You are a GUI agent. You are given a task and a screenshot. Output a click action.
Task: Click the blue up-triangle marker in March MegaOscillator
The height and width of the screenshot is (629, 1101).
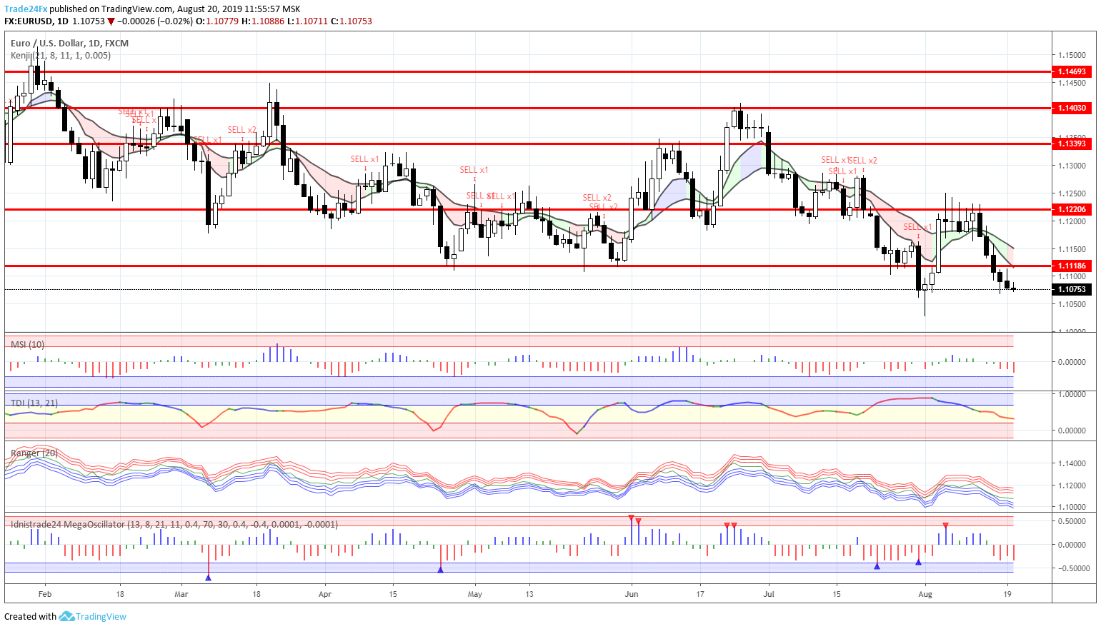click(208, 577)
